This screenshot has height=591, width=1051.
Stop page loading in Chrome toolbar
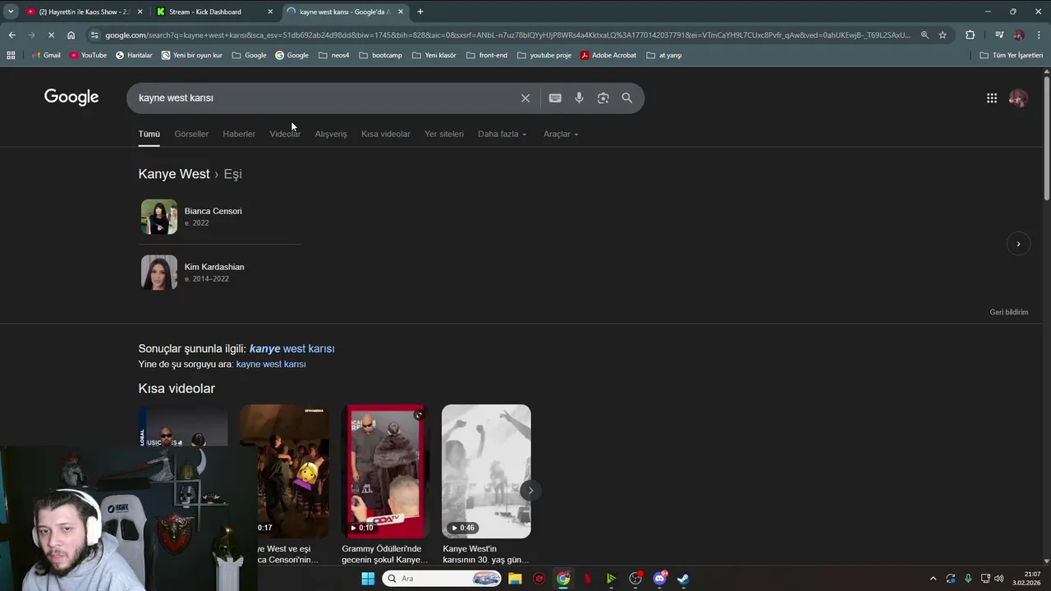(x=51, y=34)
